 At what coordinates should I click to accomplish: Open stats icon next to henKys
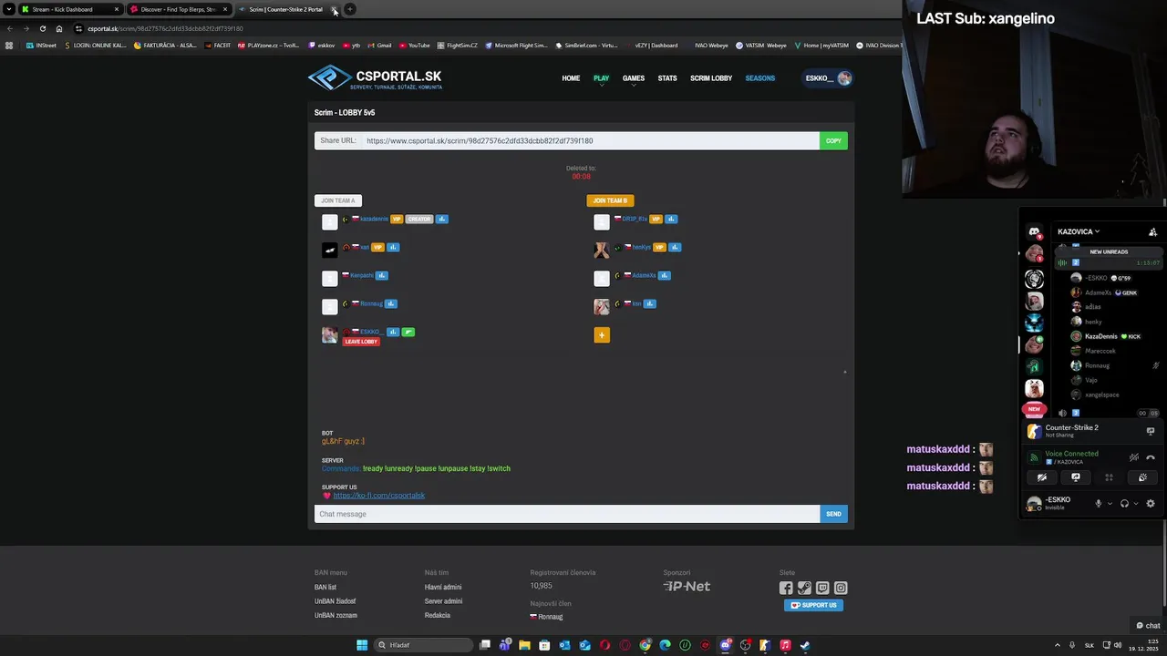click(x=675, y=247)
